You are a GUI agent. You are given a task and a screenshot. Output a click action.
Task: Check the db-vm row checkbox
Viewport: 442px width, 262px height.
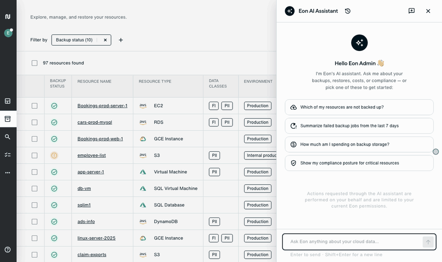[35, 188]
